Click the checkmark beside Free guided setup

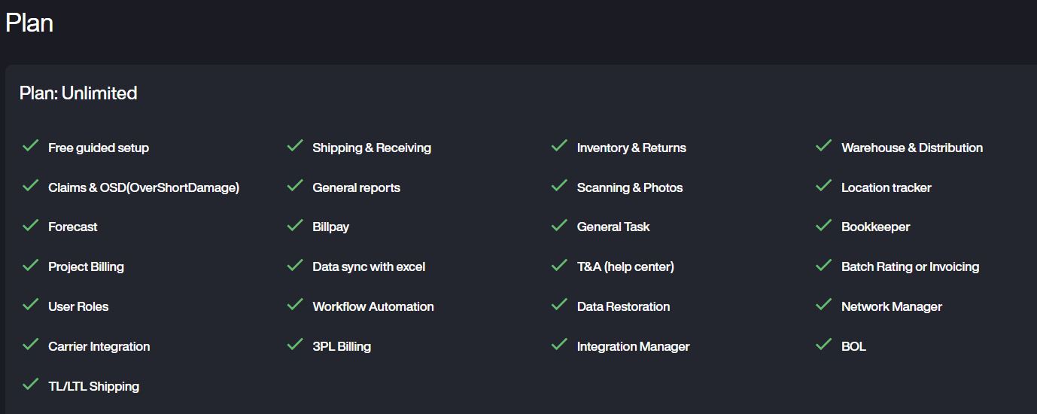(x=30, y=146)
